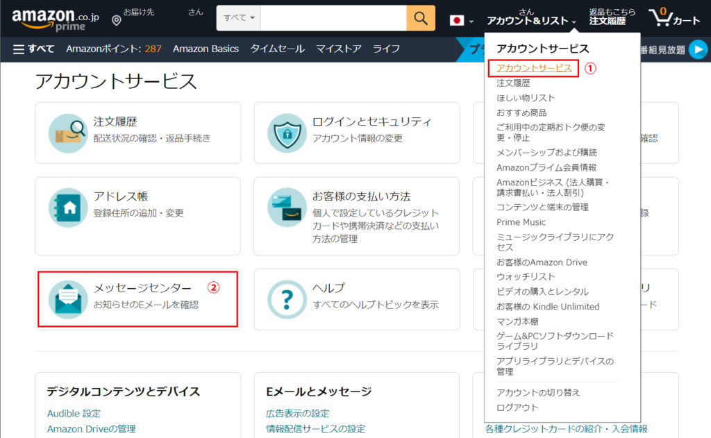
Task: Click the ヘルプ question mark icon
Action: pos(287,299)
